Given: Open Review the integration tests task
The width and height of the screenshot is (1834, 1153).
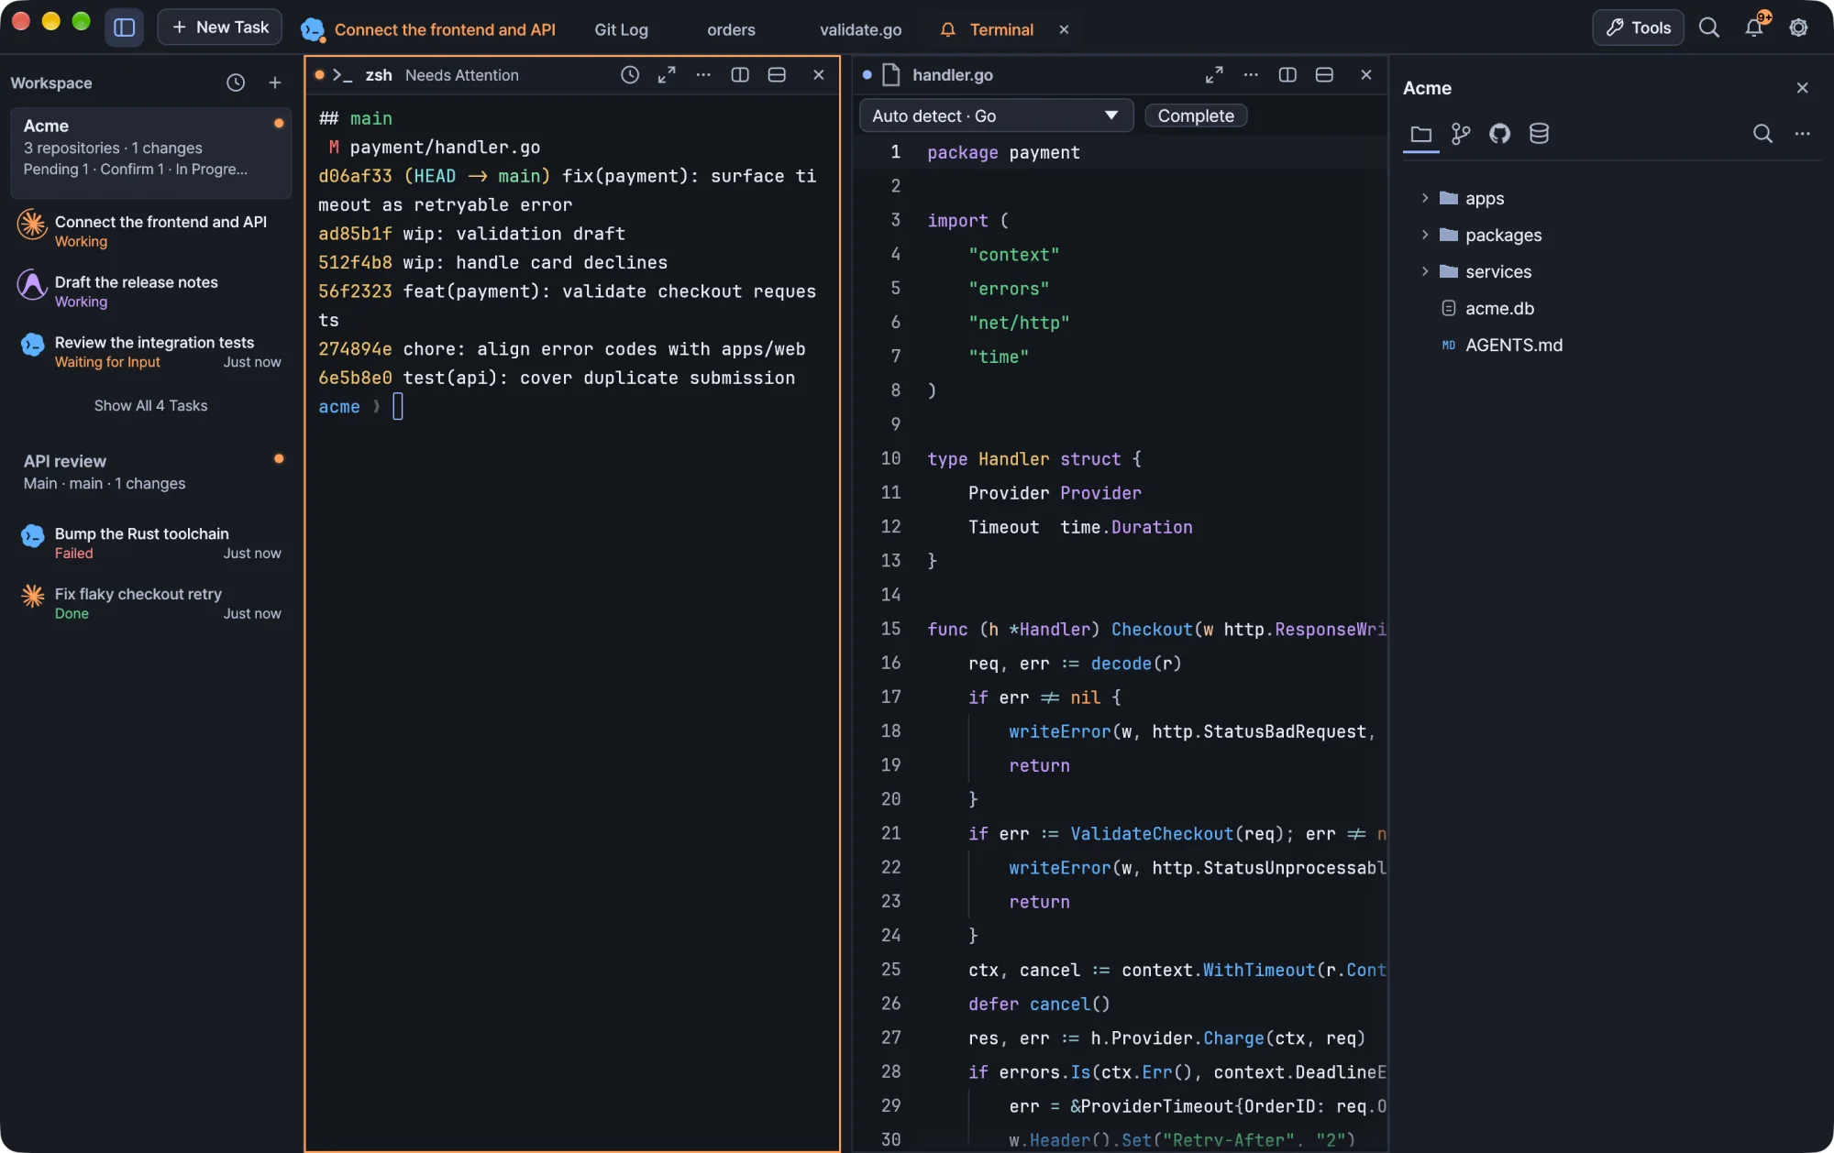Looking at the screenshot, I should pos(150,351).
